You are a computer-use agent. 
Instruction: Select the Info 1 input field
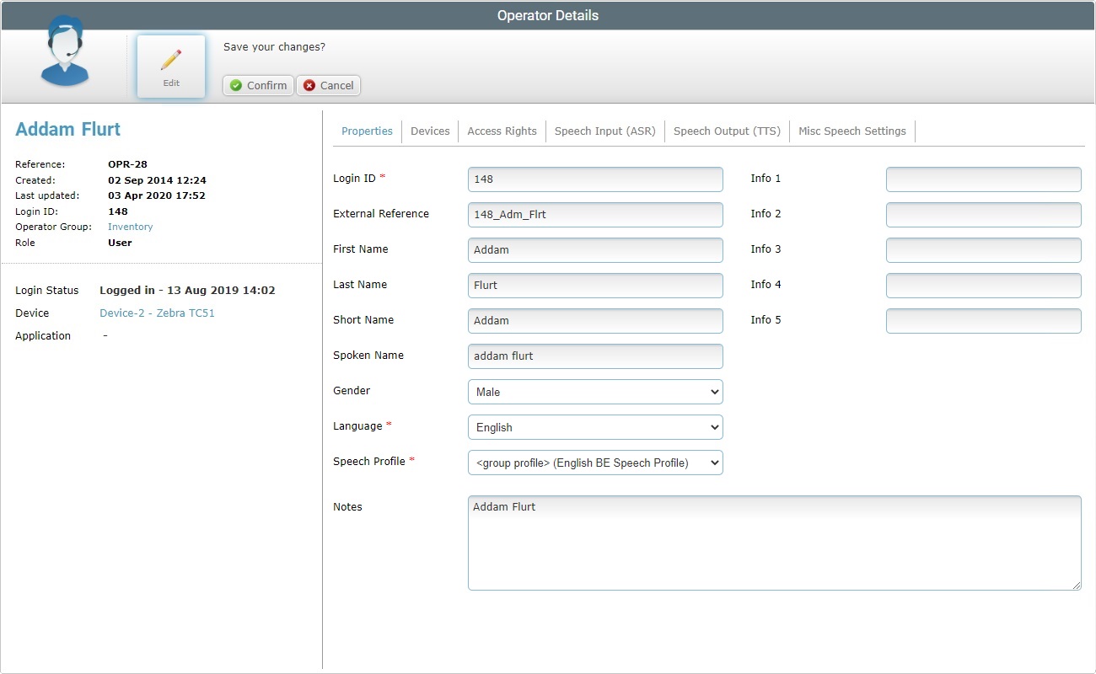pyautogui.click(x=983, y=179)
